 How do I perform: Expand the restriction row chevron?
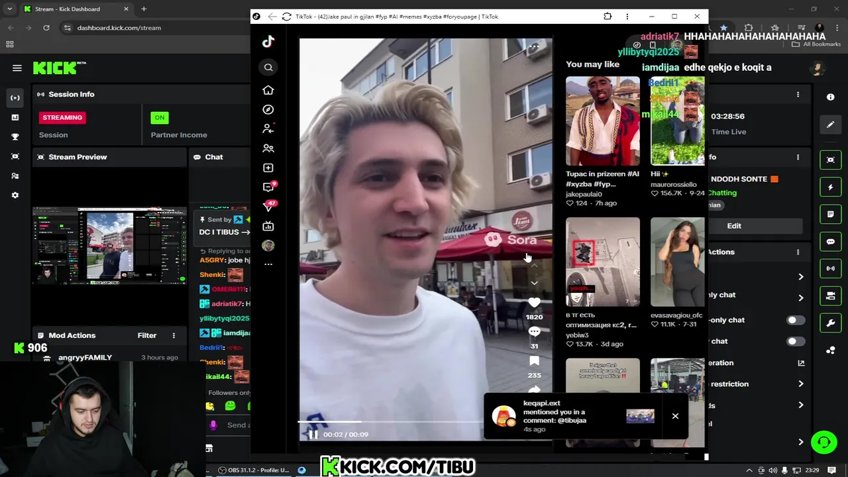(x=800, y=384)
